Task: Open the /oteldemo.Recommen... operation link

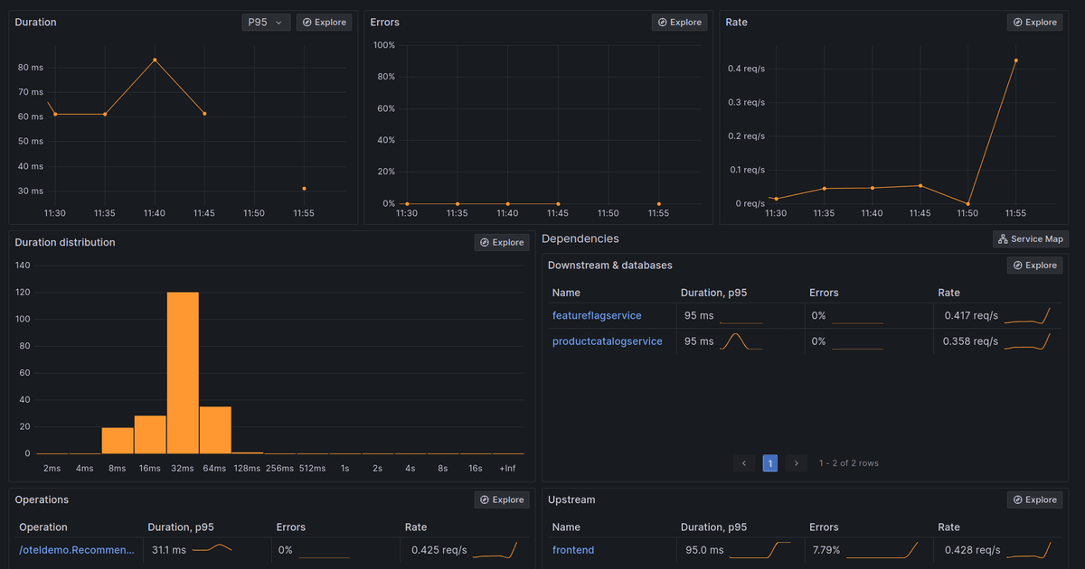Action: pyautogui.click(x=77, y=550)
